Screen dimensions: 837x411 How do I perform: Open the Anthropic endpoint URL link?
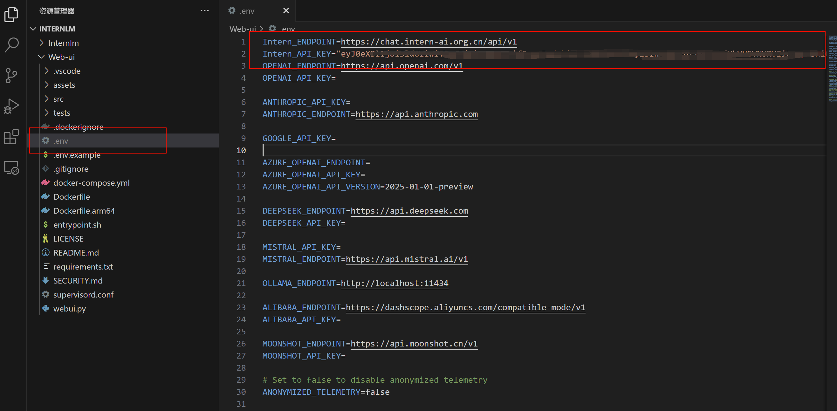pos(416,114)
